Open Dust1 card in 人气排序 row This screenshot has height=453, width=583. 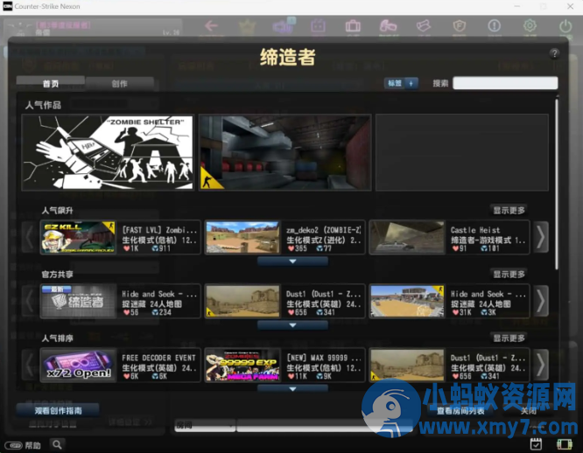tap(450, 365)
